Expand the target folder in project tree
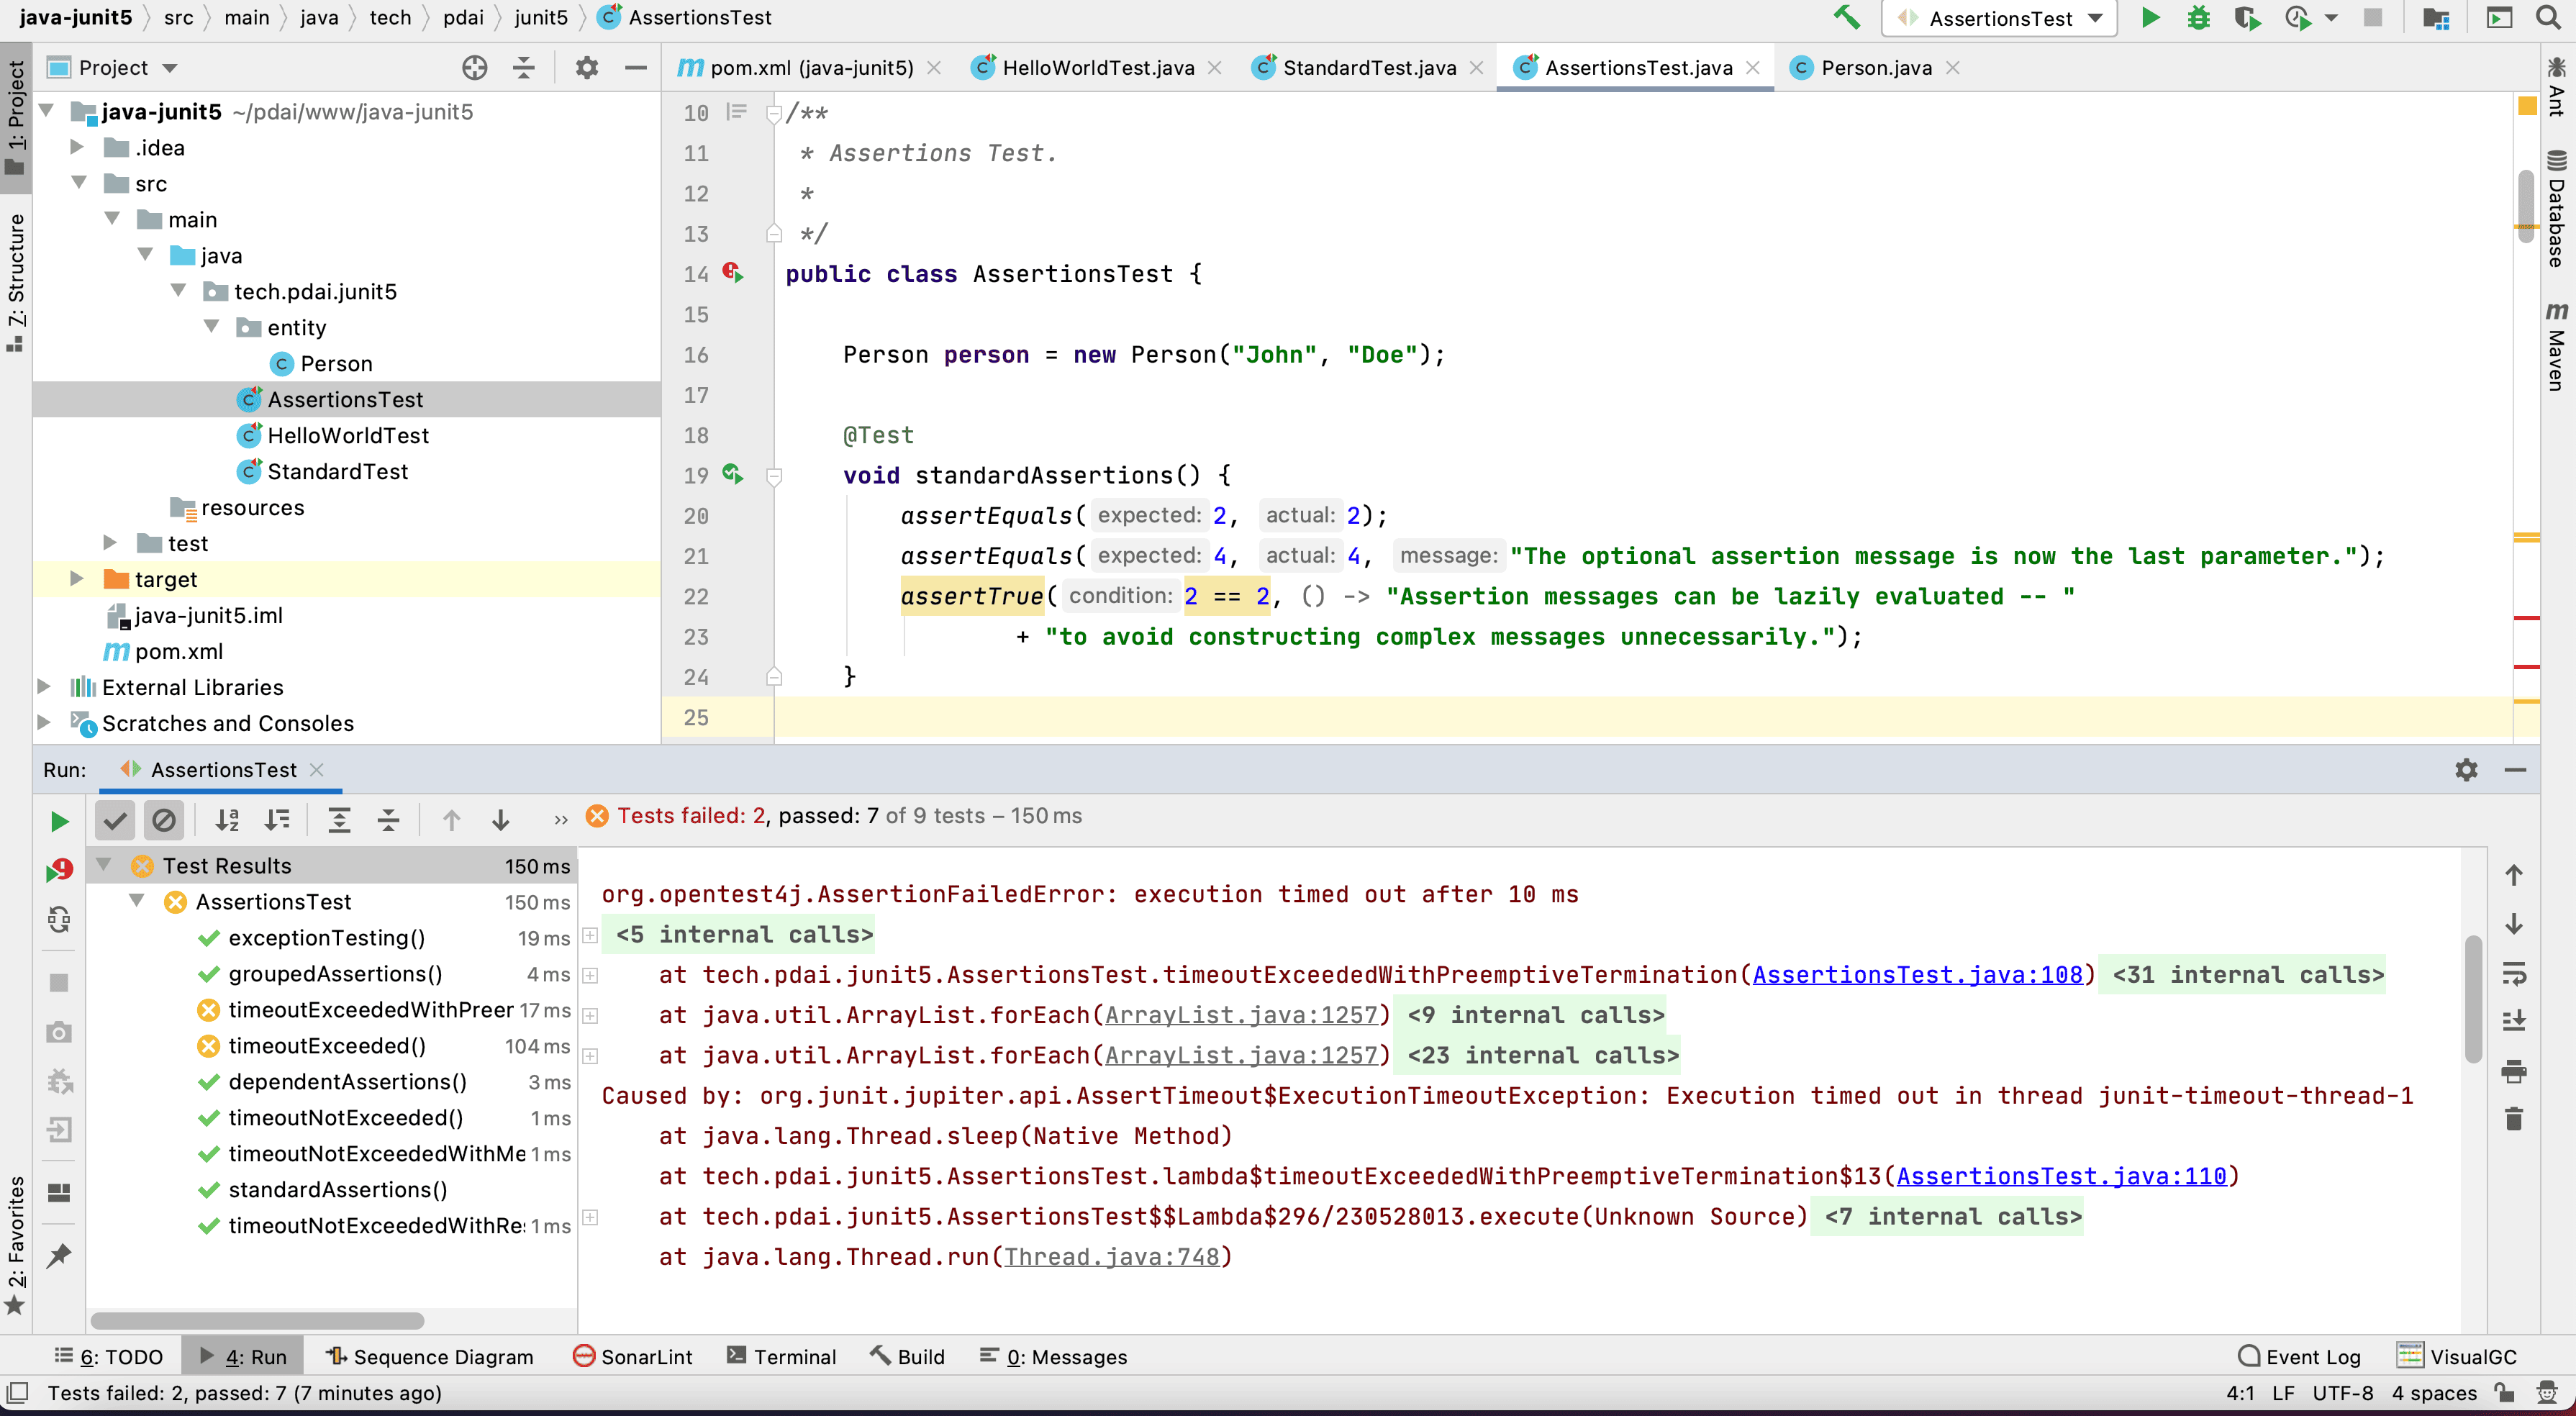The image size is (2576, 1416). (77, 579)
